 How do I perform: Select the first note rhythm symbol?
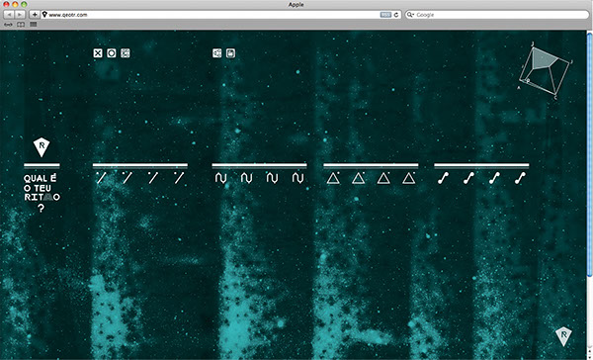[x=443, y=178]
